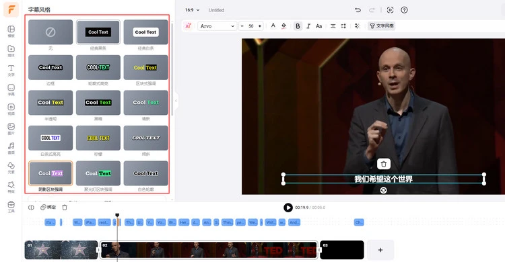Delete the subtitle using trash icon above text box
Viewport: 505px width, 262px height.
tap(384, 164)
